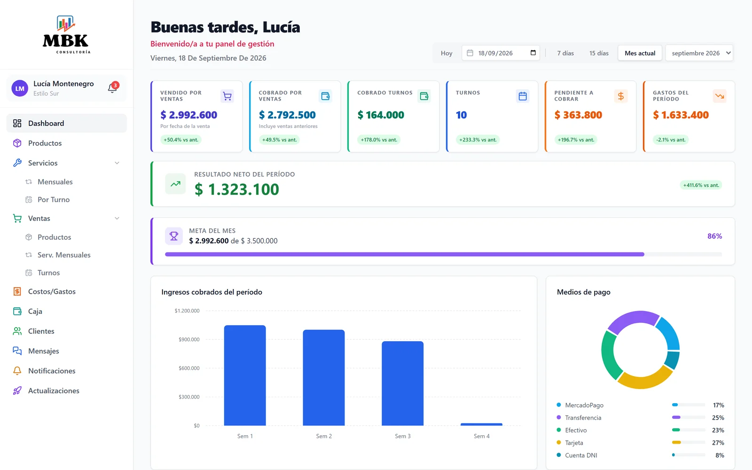Open Caja in the sidebar

(67, 311)
